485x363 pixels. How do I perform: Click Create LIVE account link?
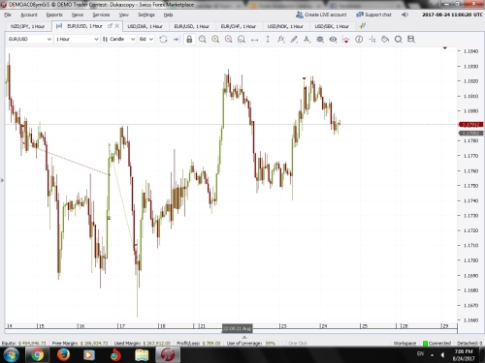321,15
